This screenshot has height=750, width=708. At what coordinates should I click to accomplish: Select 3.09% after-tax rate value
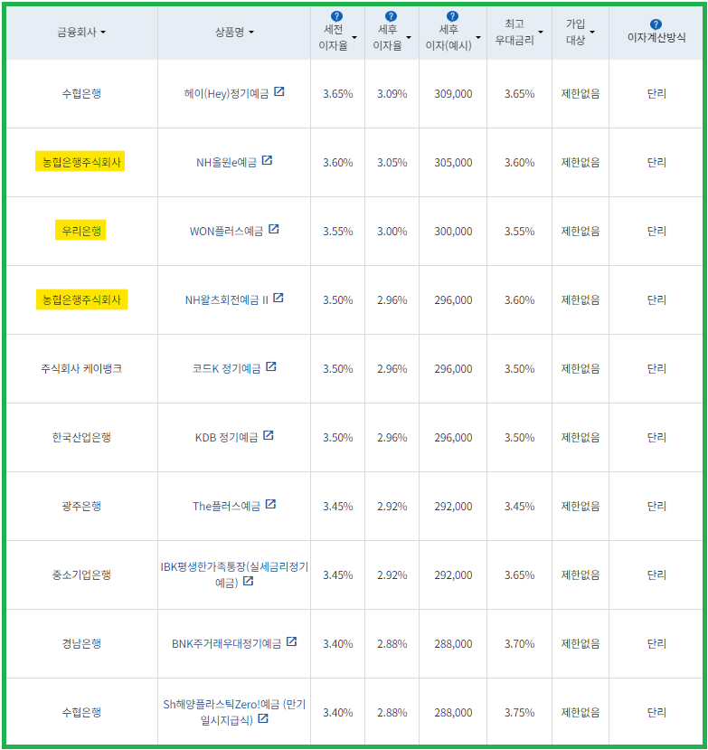point(392,94)
